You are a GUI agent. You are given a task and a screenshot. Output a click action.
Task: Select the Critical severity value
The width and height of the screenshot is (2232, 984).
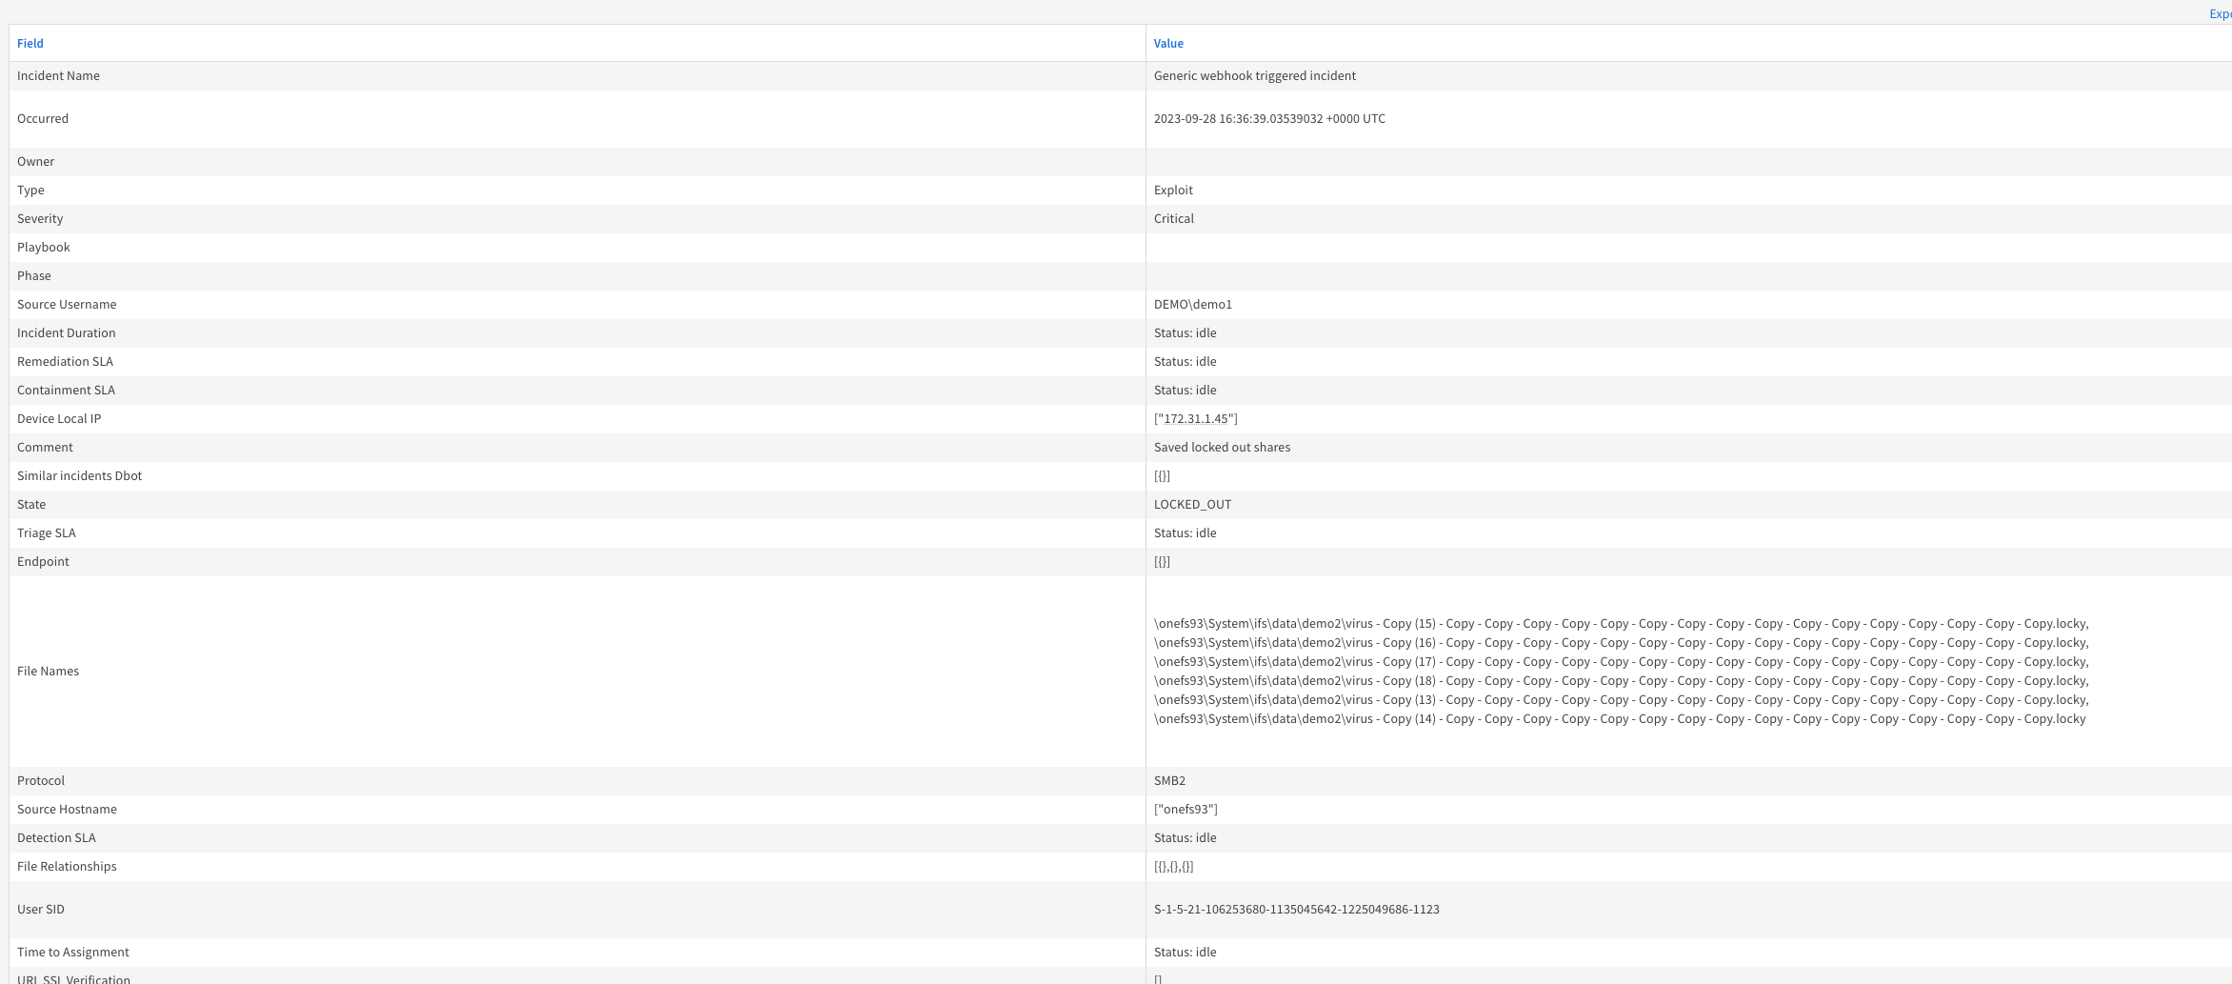[x=1173, y=218]
